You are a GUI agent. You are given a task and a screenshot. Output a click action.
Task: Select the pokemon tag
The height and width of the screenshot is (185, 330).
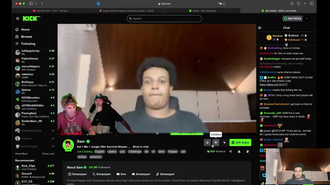(x=96, y=157)
